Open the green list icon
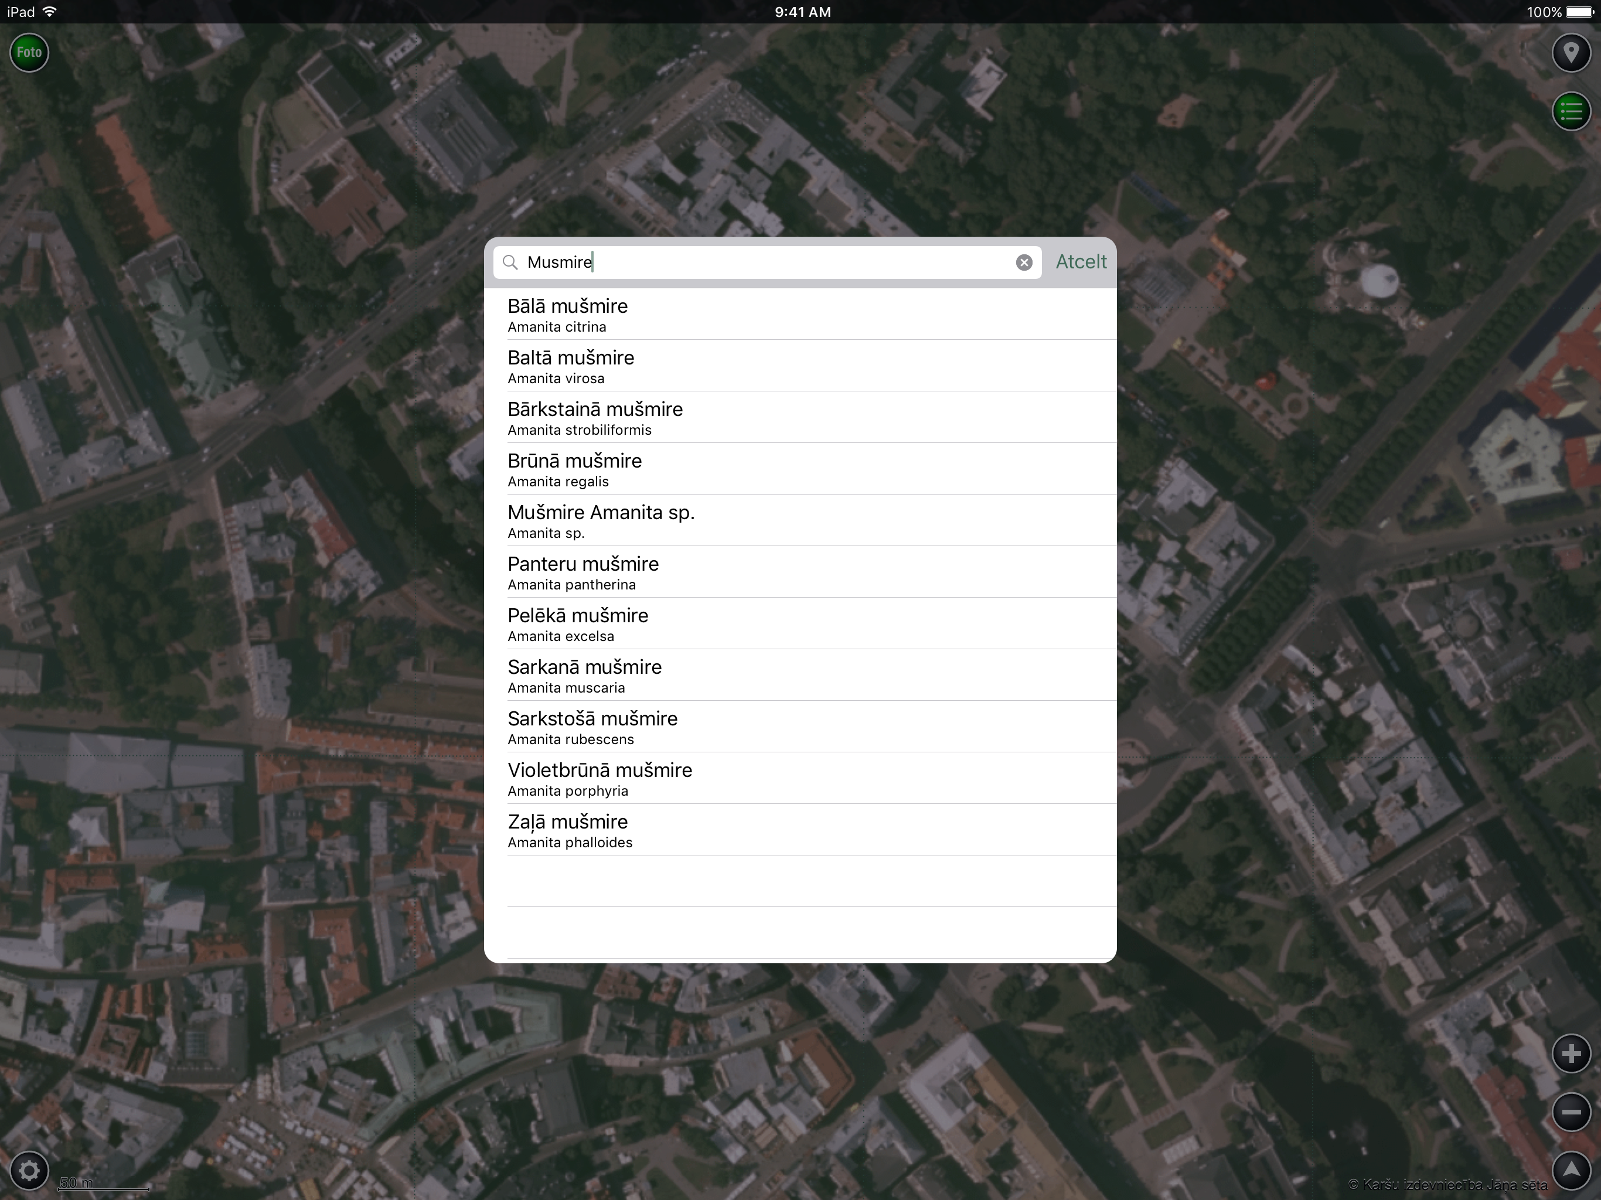Screen dimensions: 1601x1200 1571,111
